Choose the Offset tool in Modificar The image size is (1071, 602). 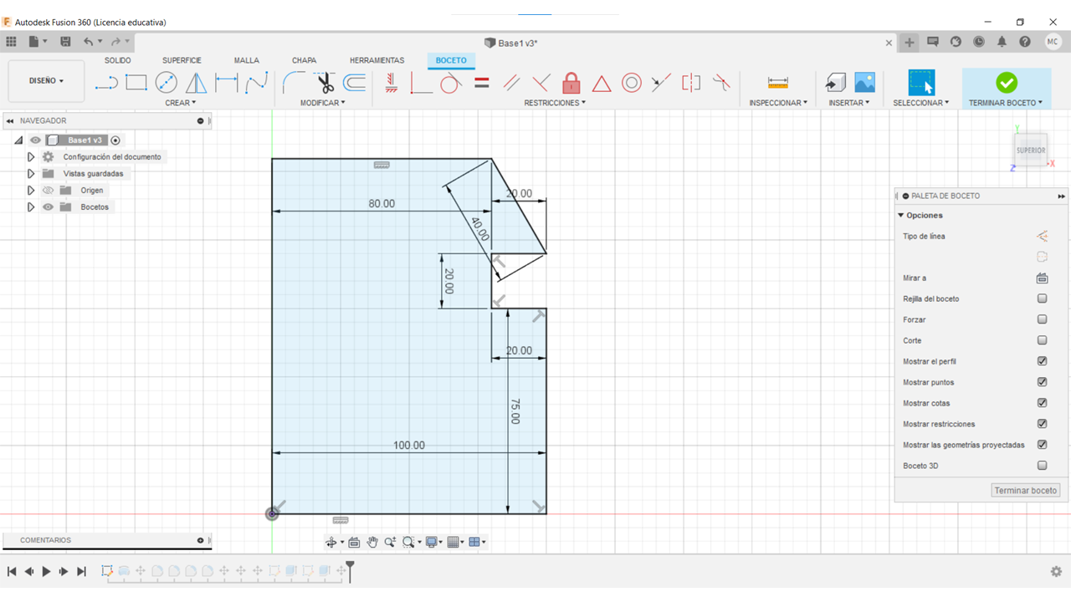coord(355,83)
